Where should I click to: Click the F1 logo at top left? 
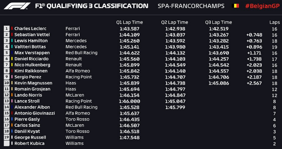coord(17,6)
